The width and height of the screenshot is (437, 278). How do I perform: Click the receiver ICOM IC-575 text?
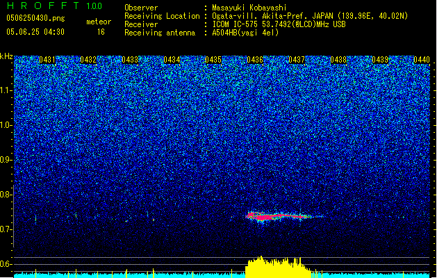(x=279, y=24)
